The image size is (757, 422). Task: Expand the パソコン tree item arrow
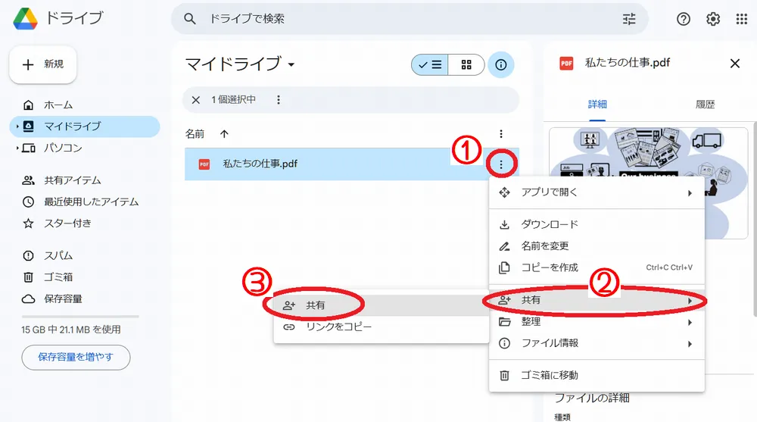point(17,148)
